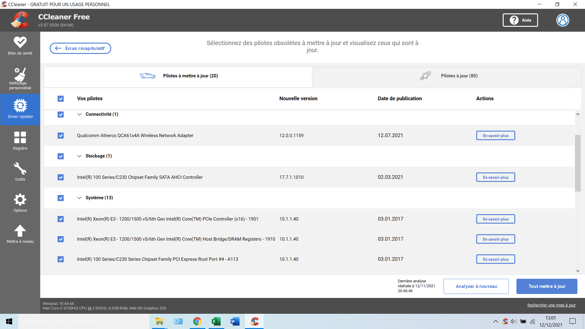Open the user account profile icon

pos(563,20)
